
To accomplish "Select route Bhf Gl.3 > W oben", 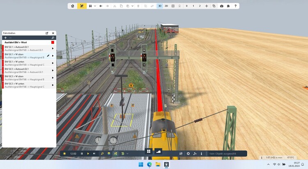I will click(29, 78).
